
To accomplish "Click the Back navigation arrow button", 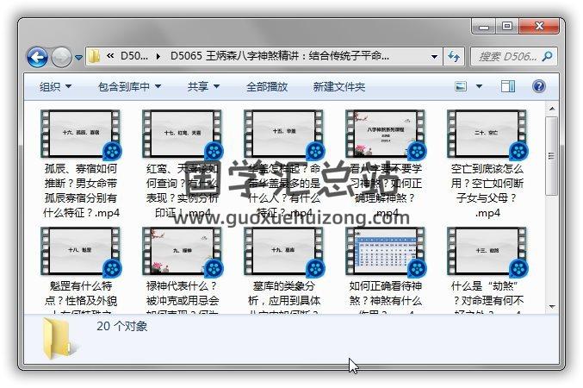I will click(37, 58).
